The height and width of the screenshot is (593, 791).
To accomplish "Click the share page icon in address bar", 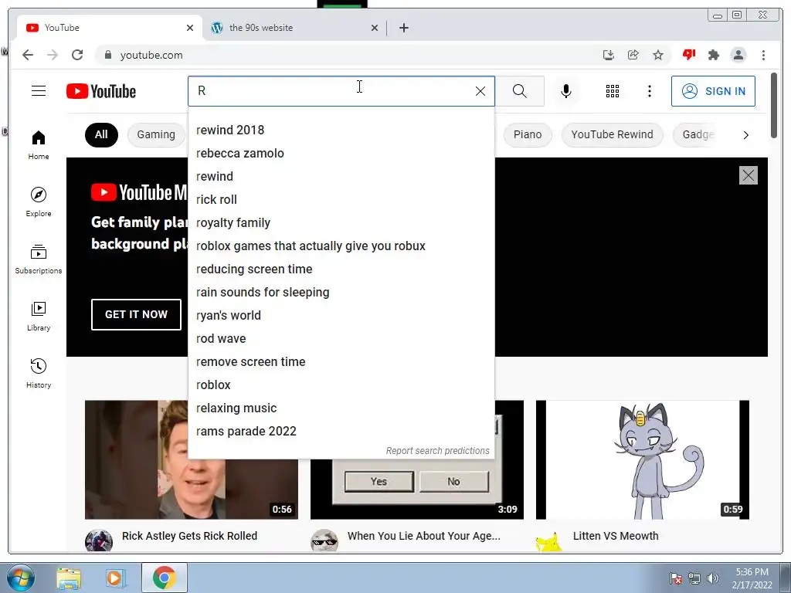I will pyautogui.click(x=633, y=55).
